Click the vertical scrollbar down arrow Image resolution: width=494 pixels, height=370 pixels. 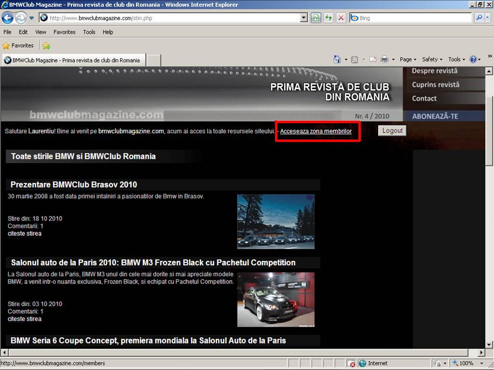(489, 344)
